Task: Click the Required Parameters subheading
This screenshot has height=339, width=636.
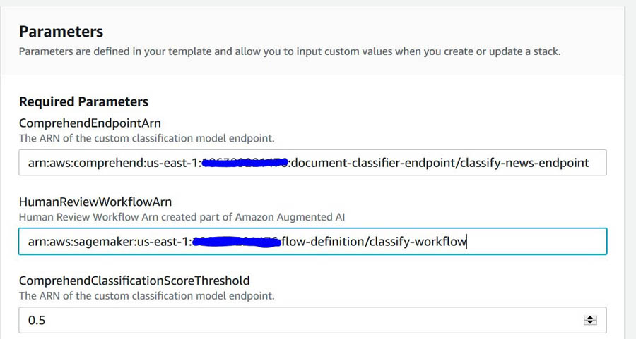Action: tap(83, 101)
